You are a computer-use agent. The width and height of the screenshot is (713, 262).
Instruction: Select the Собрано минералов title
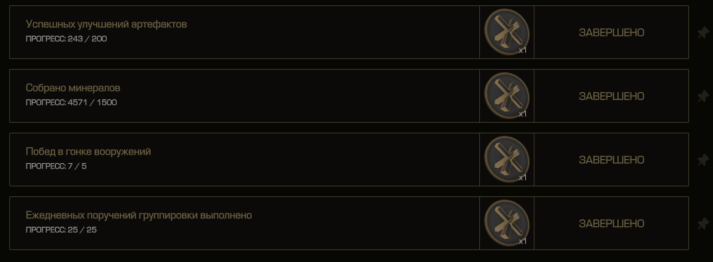(x=73, y=88)
